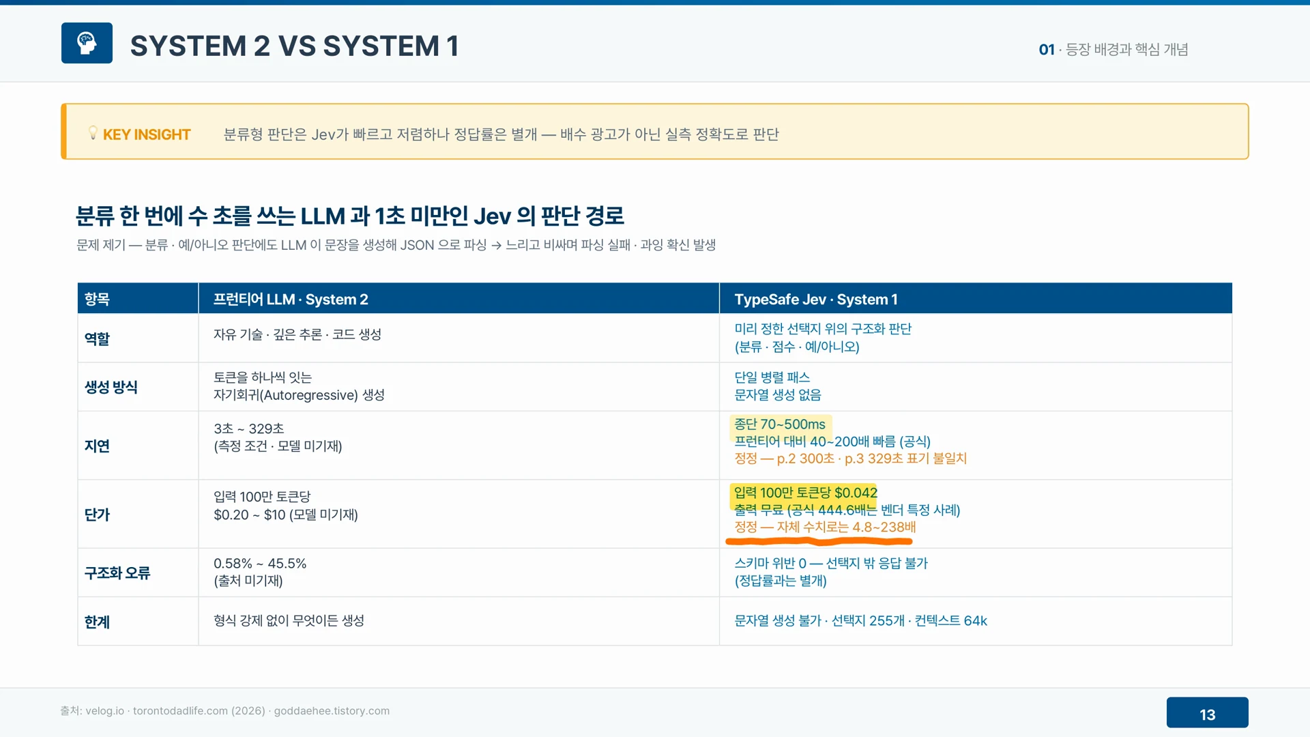Click the subtitle starting '문제 제기 — 분류'
Image resolution: width=1310 pixels, height=737 pixels.
click(396, 245)
